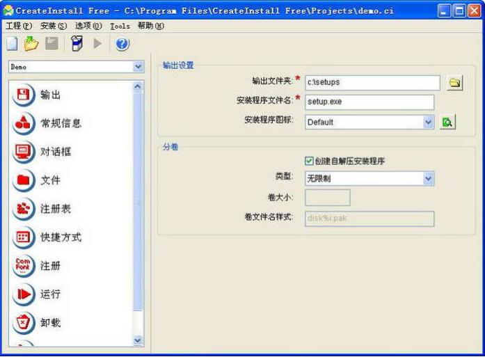
Task: Open the 工程 menu
Action: 19,26
